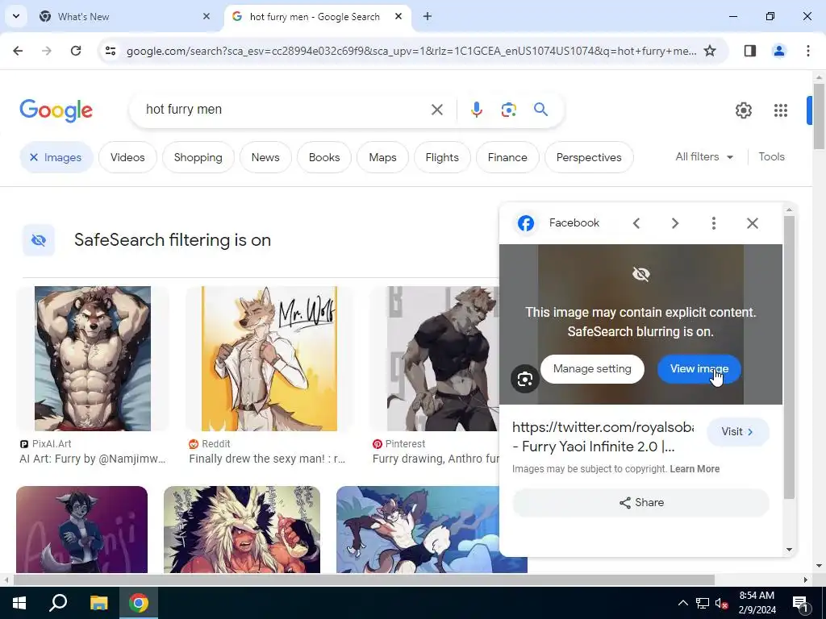Click the Facebook source icon
This screenshot has height=619, width=826.
pos(526,223)
